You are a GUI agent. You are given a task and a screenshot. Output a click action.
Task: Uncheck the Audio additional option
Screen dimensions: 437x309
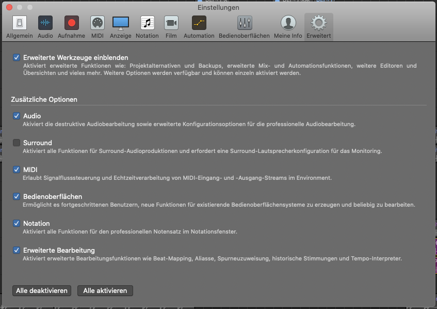point(17,116)
